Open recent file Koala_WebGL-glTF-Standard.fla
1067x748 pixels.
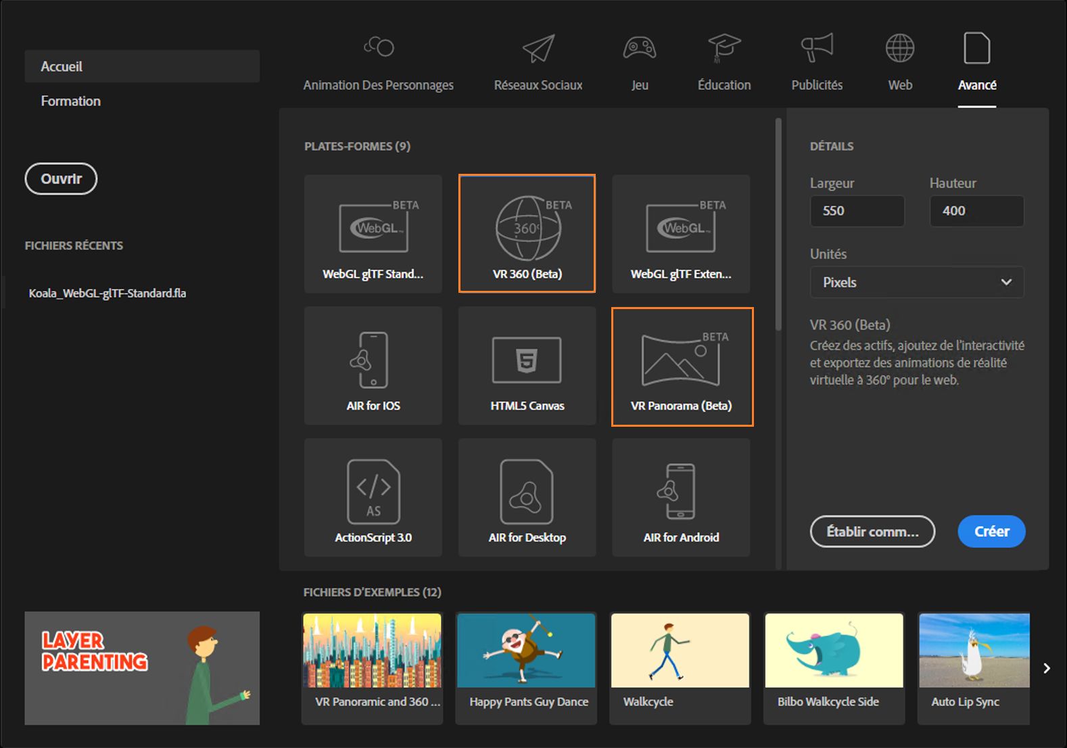click(x=108, y=293)
